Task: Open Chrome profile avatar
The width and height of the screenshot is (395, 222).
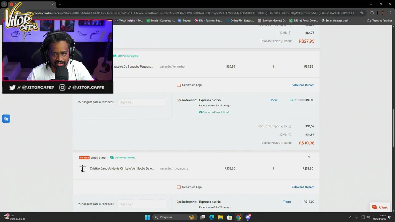Action: pyautogui.click(x=383, y=13)
